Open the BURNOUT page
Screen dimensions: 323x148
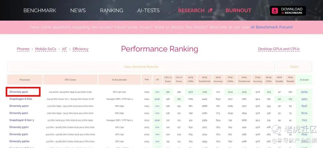(x=238, y=10)
